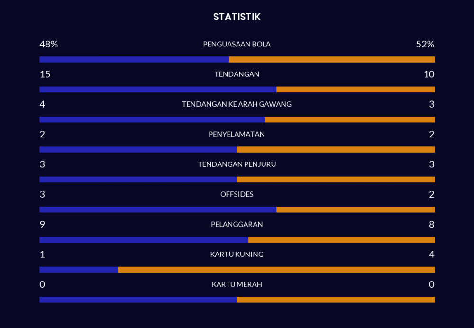Viewport: 474px width, 328px height.
Task: Click the TENDANGAN PENJURU label
Action: coord(237,164)
